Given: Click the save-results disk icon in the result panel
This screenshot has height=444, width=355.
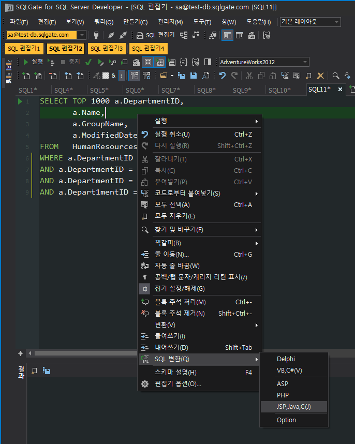Looking at the screenshot, I should [x=47, y=371].
